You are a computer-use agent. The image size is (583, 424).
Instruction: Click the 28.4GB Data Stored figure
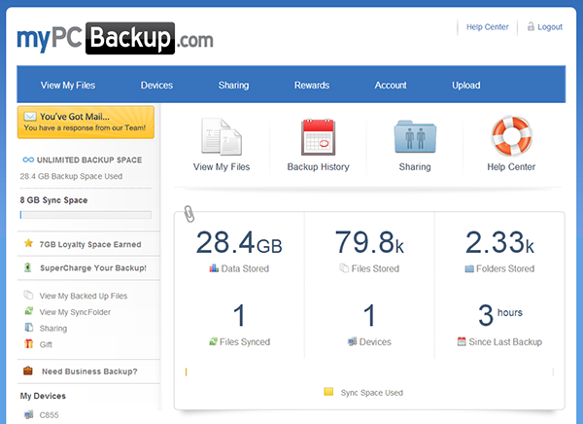coord(239,242)
